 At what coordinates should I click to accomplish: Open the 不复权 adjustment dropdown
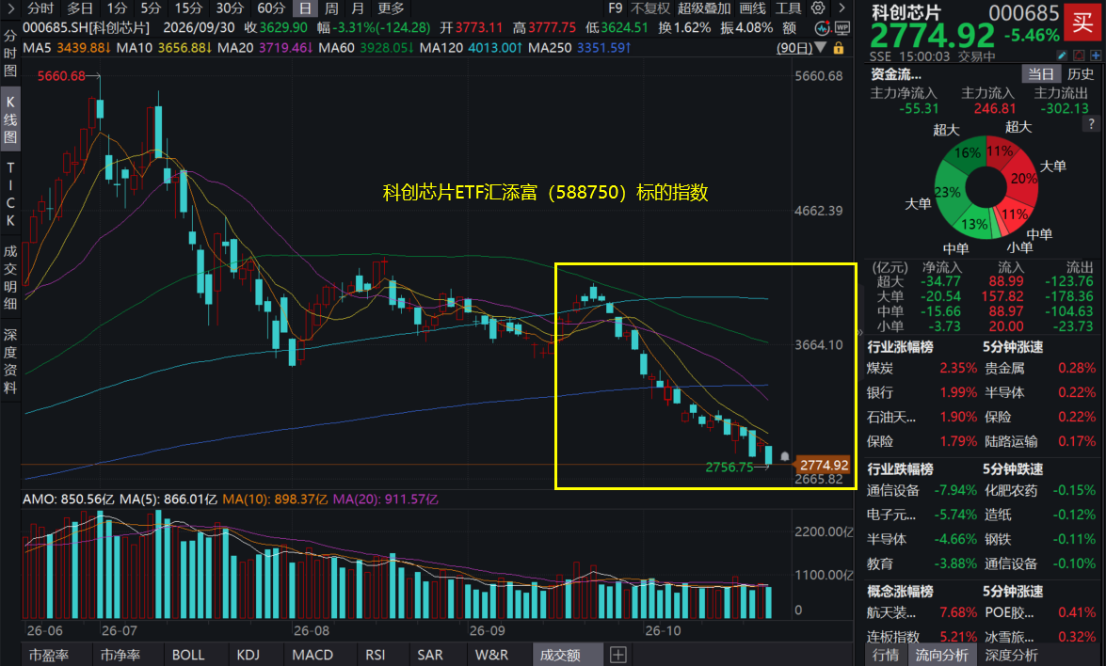[x=650, y=8]
